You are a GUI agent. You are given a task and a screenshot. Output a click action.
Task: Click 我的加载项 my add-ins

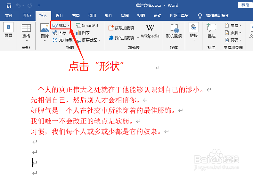click(x=121, y=38)
